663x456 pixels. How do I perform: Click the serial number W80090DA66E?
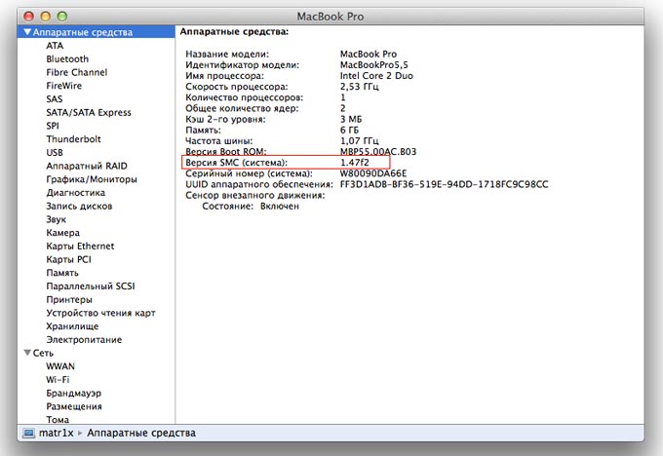pyautogui.click(x=373, y=173)
